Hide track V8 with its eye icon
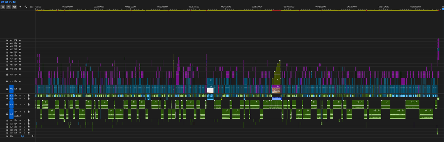This screenshot has height=142, width=444. point(20,55)
